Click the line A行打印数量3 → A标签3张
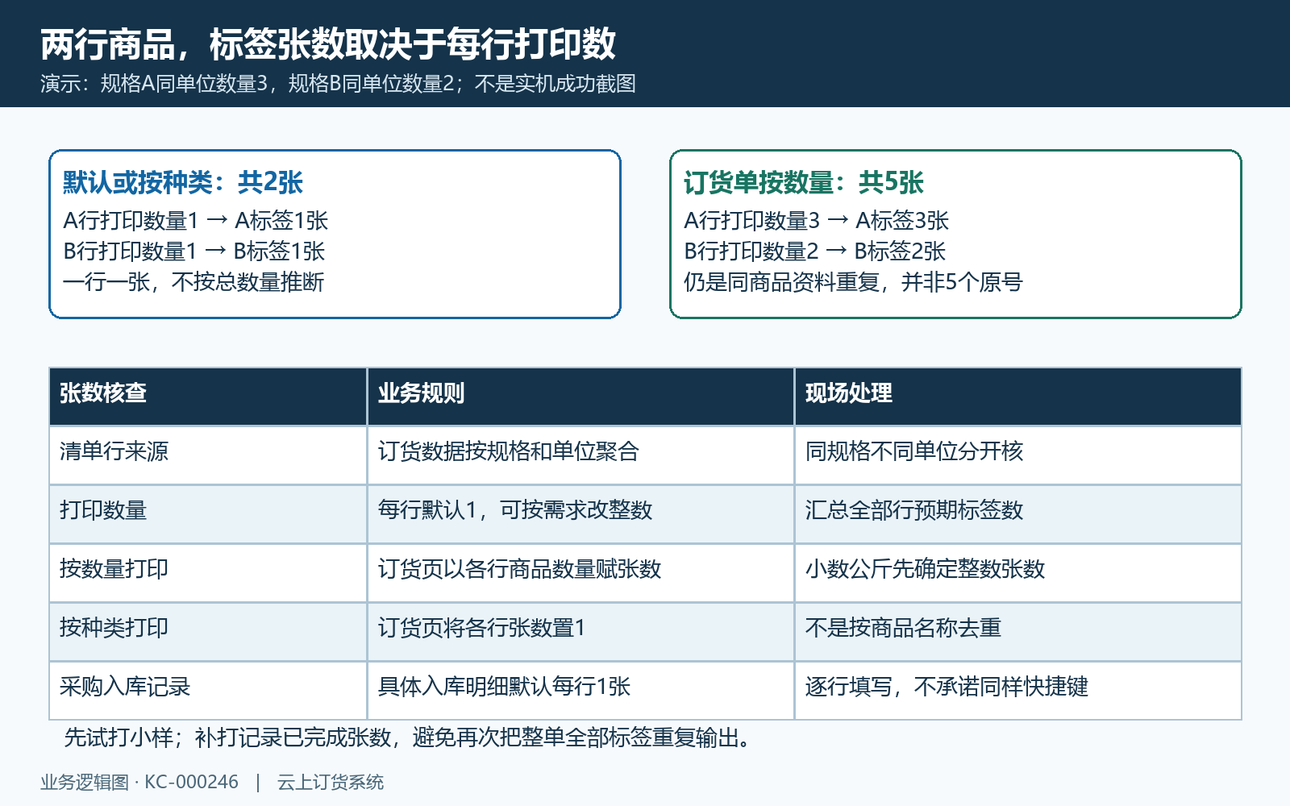Screen dimensions: 1290x806 [817, 221]
